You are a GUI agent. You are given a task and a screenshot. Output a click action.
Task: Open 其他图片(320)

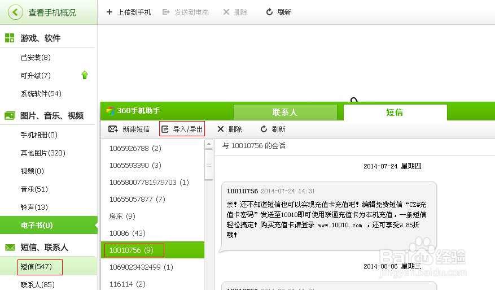[x=43, y=153]
